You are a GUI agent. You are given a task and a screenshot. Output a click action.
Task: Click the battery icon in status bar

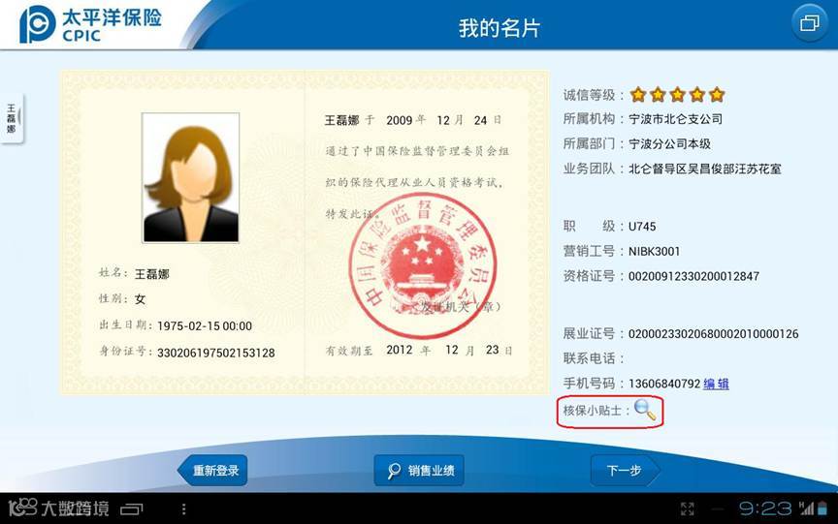pyautogui.click(x=822, y=508)
